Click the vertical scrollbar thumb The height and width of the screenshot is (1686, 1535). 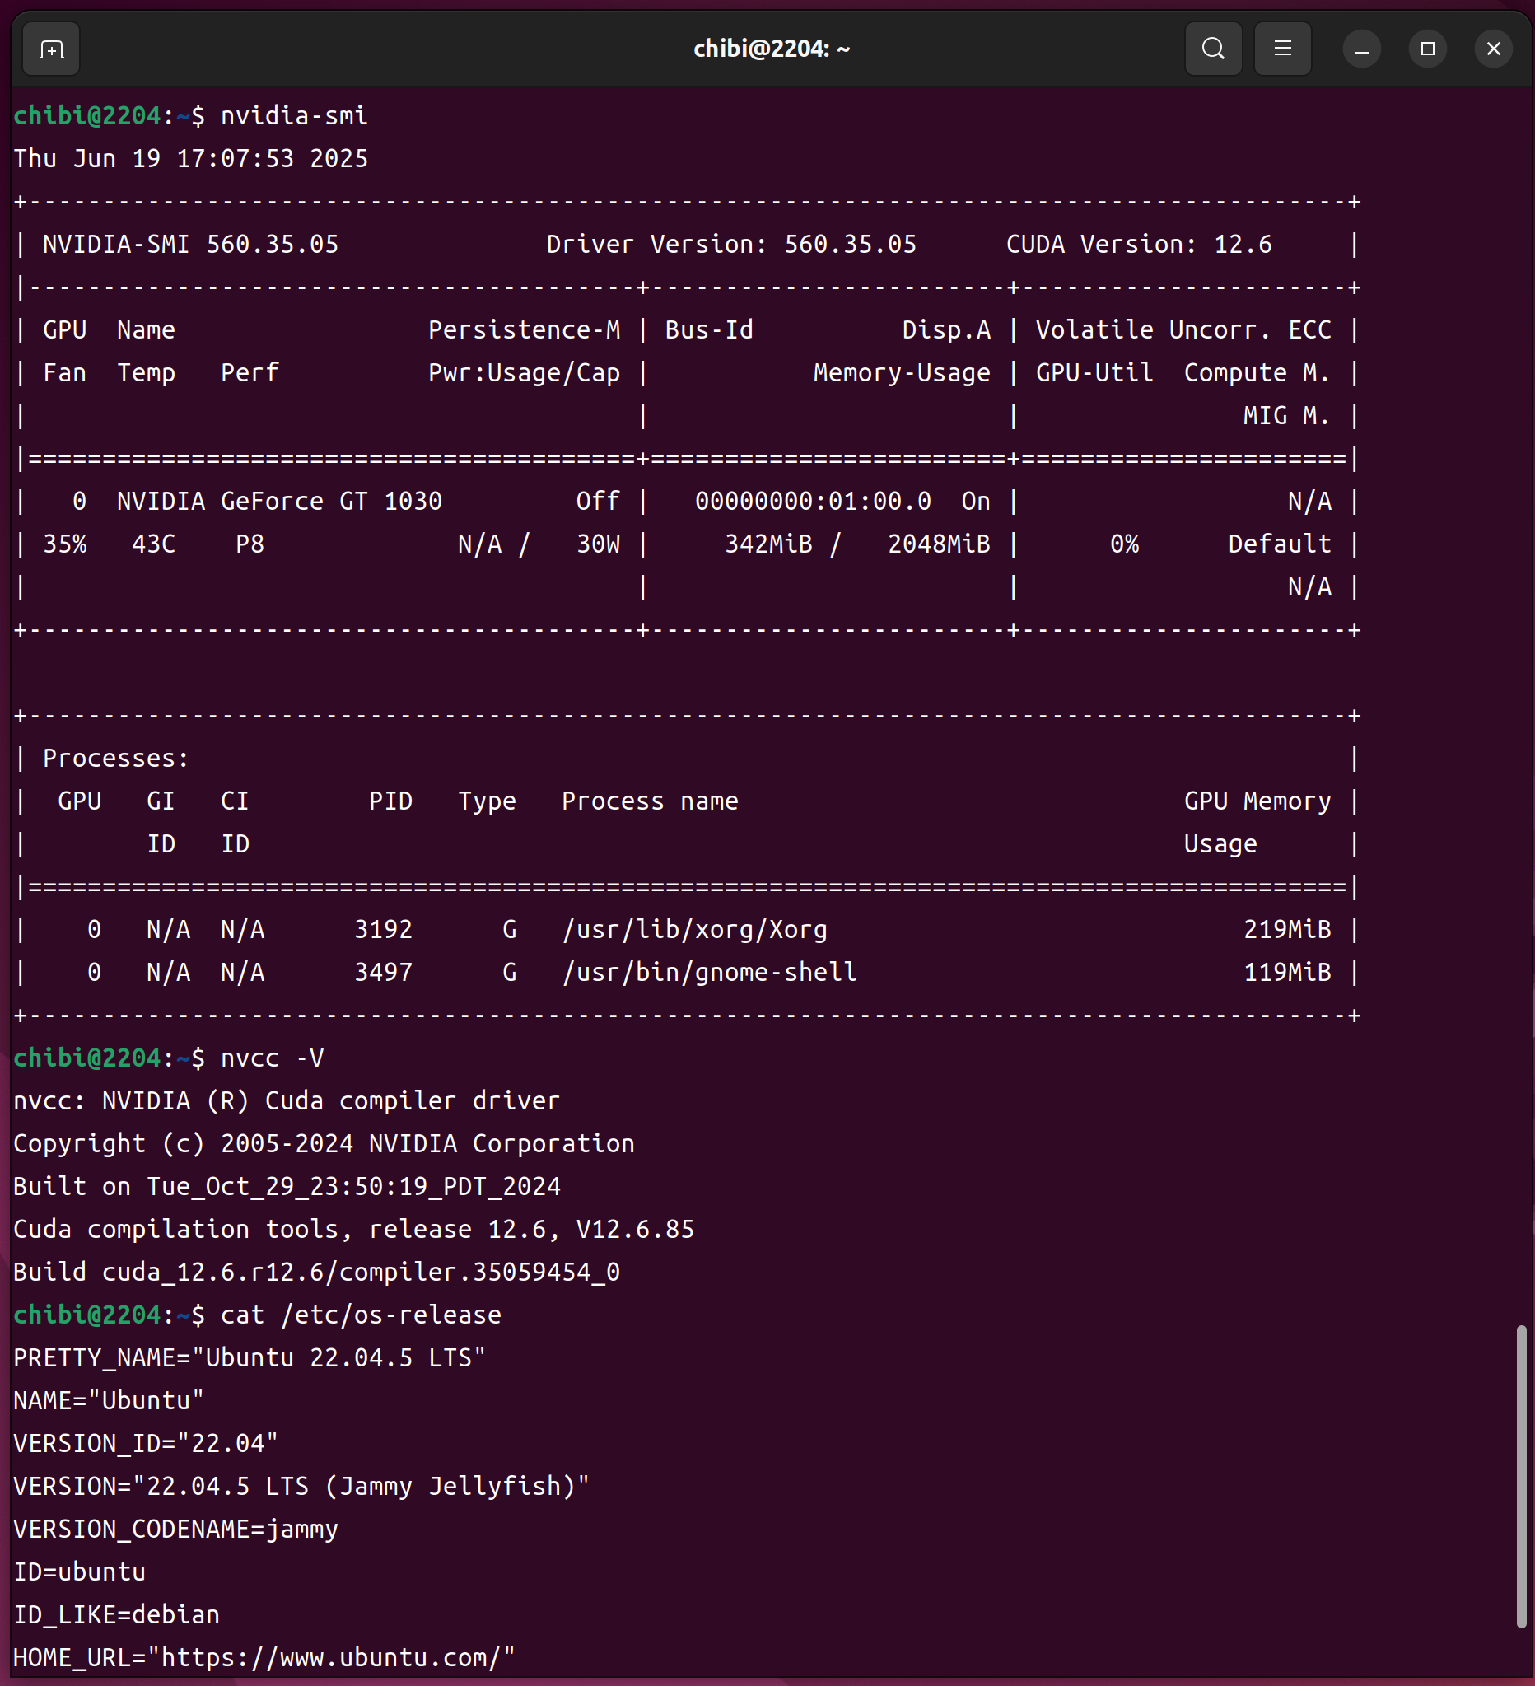(1521, 1476)
